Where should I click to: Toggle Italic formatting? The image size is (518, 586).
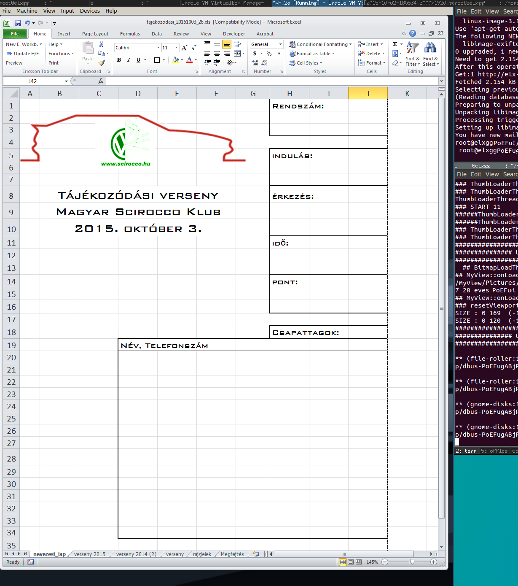[129, 60]
